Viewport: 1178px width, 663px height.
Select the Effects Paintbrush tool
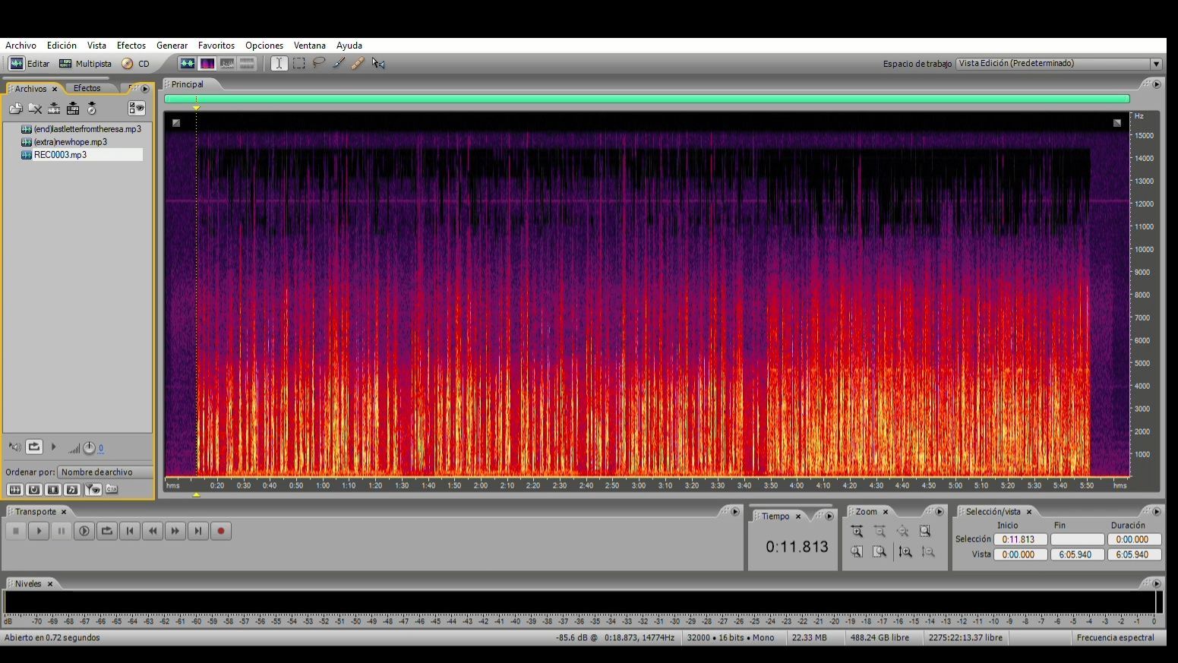coord(339,64)
